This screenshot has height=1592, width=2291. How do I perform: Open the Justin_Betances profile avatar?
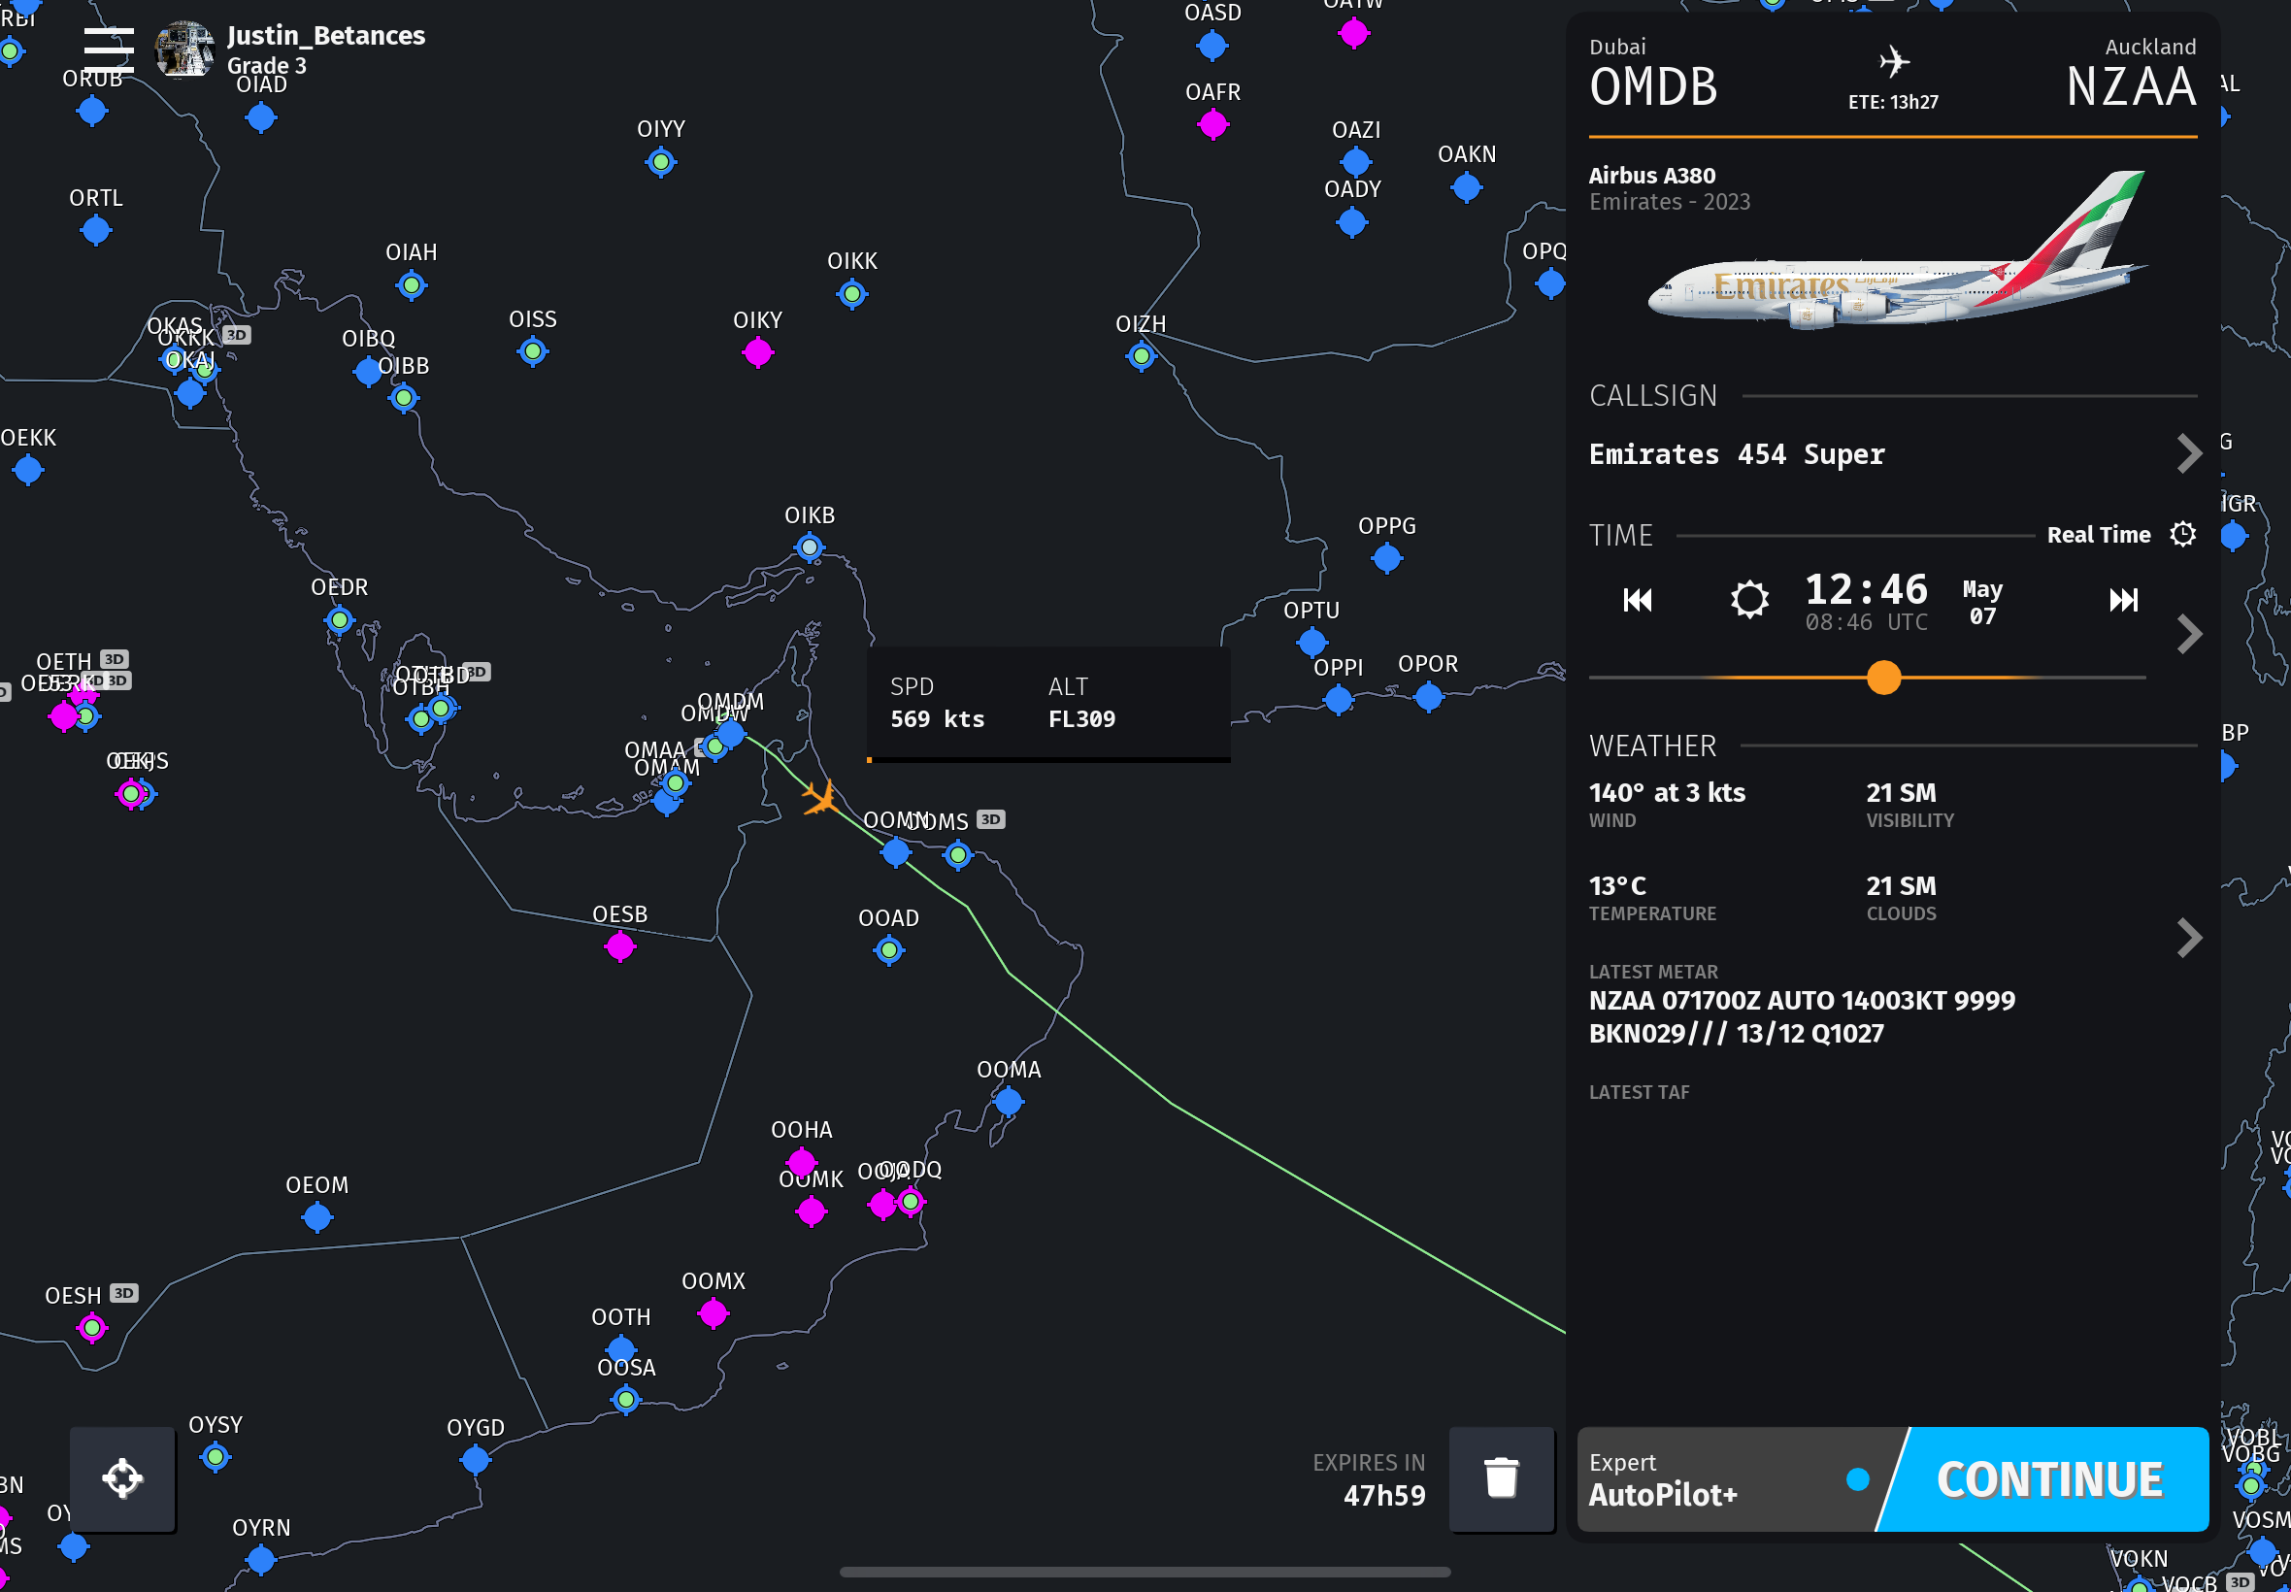coord(185,49)
